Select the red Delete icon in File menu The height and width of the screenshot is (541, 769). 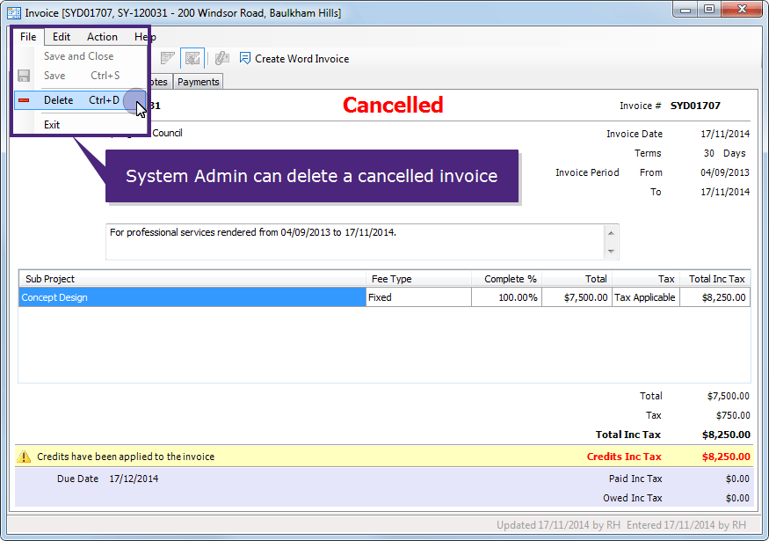(x=25, y=100)
